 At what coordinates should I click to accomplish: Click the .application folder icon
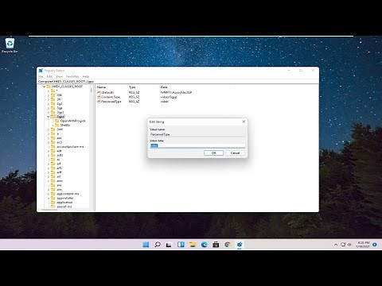(x=53, y=203)
